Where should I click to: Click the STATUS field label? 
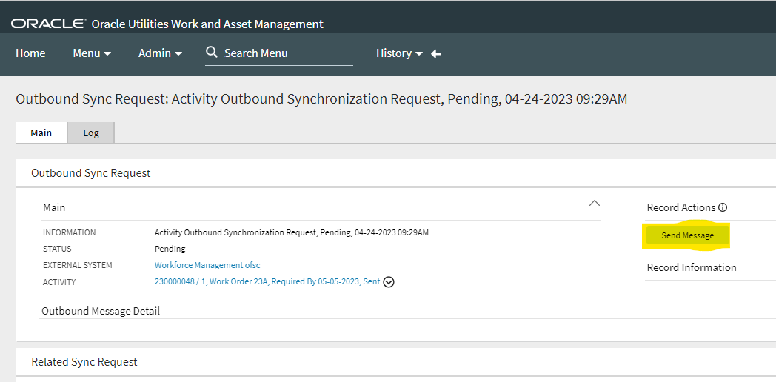pos(57,249)
